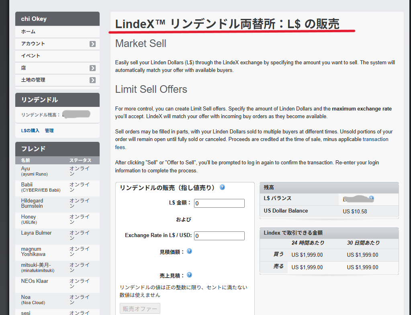
Task: Click help icon next to 売上見積
Action: pos(189,275)
